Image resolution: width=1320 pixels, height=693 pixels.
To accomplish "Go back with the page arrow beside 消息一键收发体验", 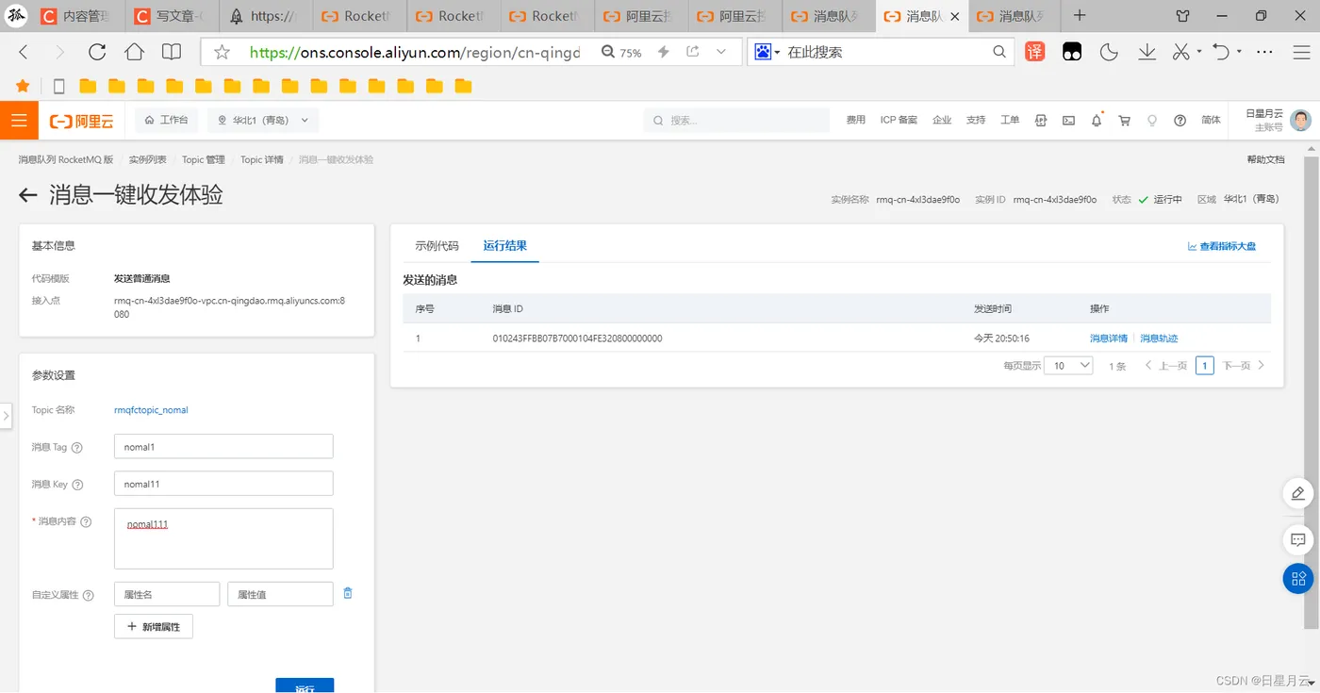I will 28,195.
